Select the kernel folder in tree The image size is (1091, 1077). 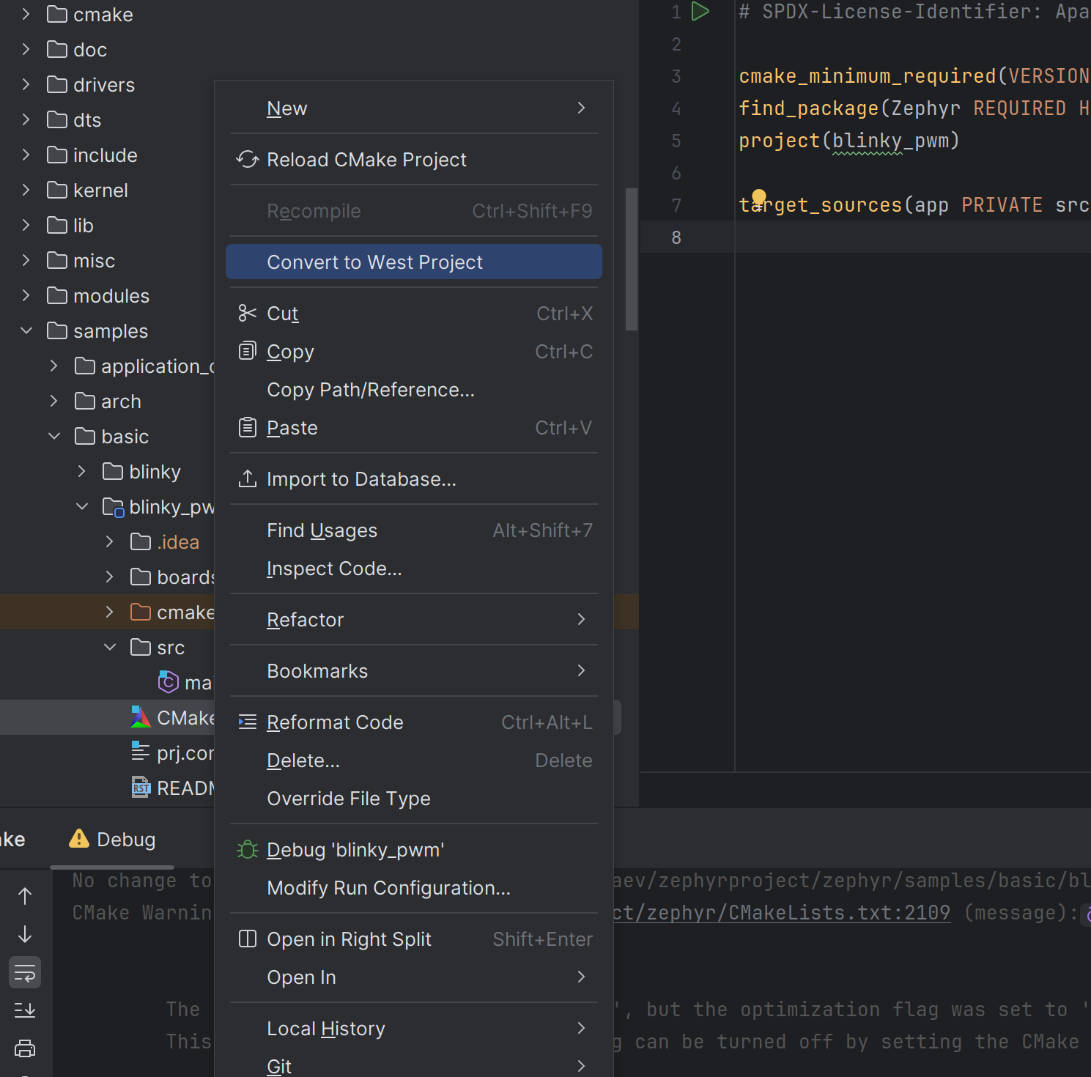click(x=101, y=190)
